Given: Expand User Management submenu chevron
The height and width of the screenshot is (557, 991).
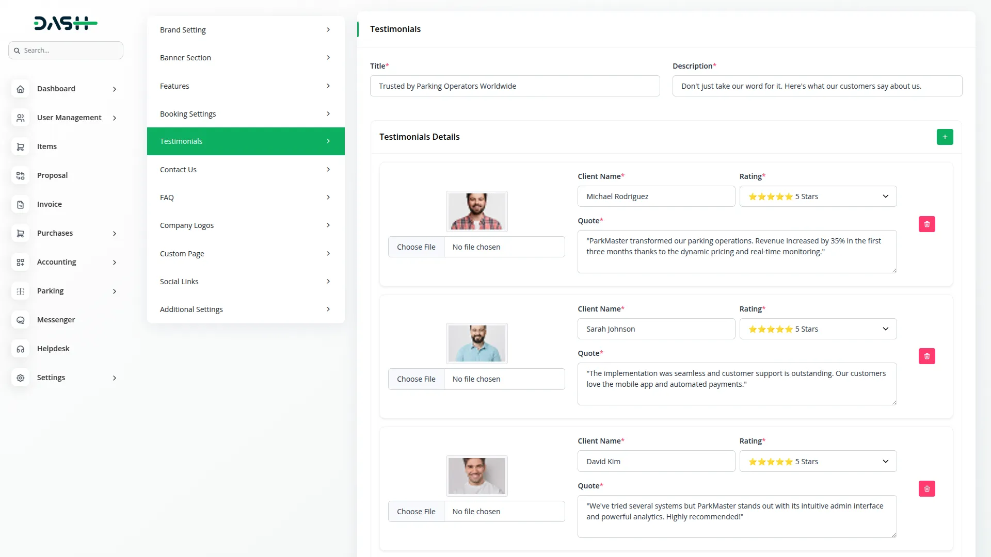Looking at the screenshot, I should 114,118.
